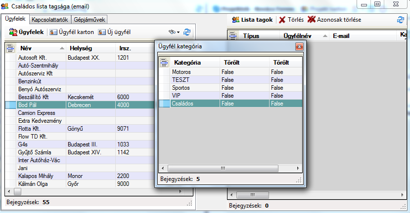
Task: Click row selector of Bod Pál row
Action: [x=11, y=105]
